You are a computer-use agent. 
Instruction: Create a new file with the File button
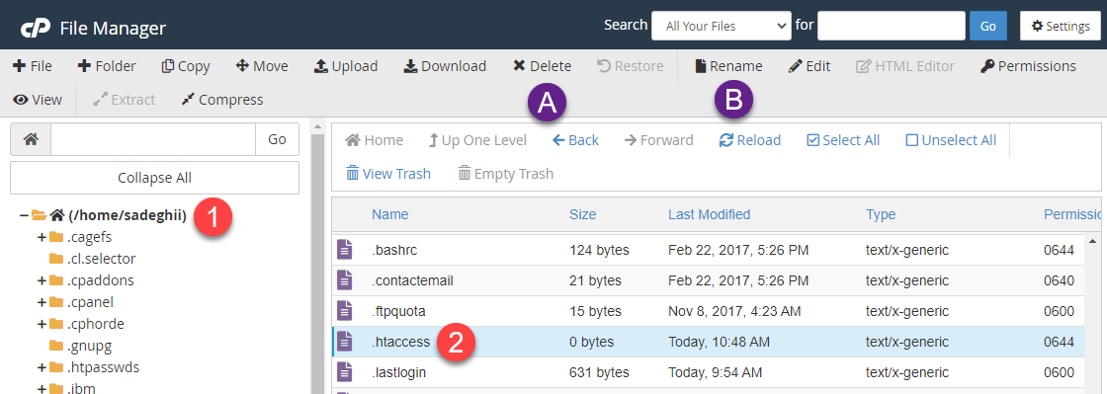[33, 66]
